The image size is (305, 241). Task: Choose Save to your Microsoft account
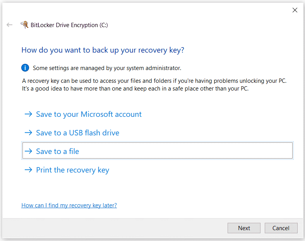tap(89, 114)
